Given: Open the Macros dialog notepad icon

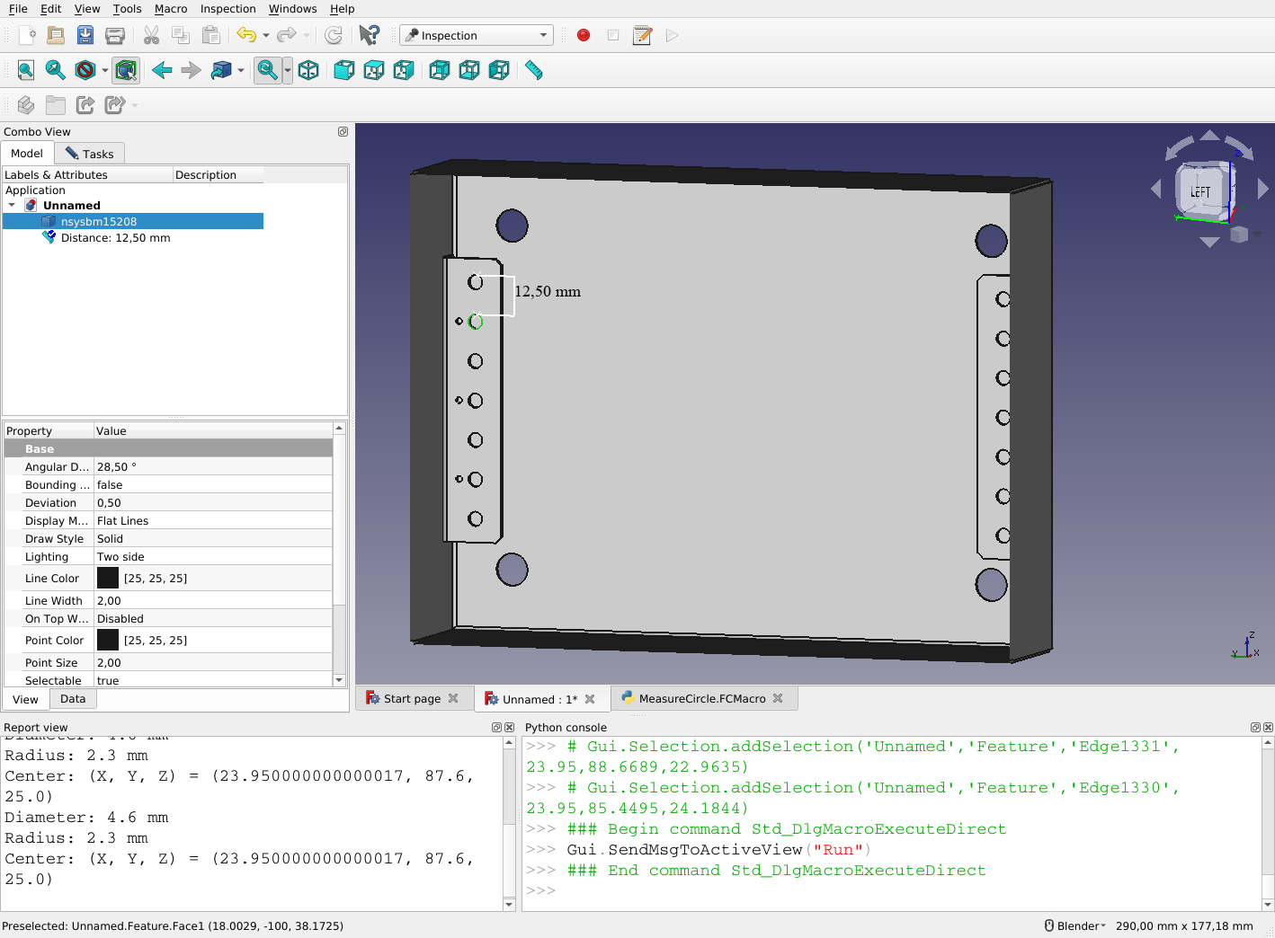Looking at the screenshot, I should [642, 35].
